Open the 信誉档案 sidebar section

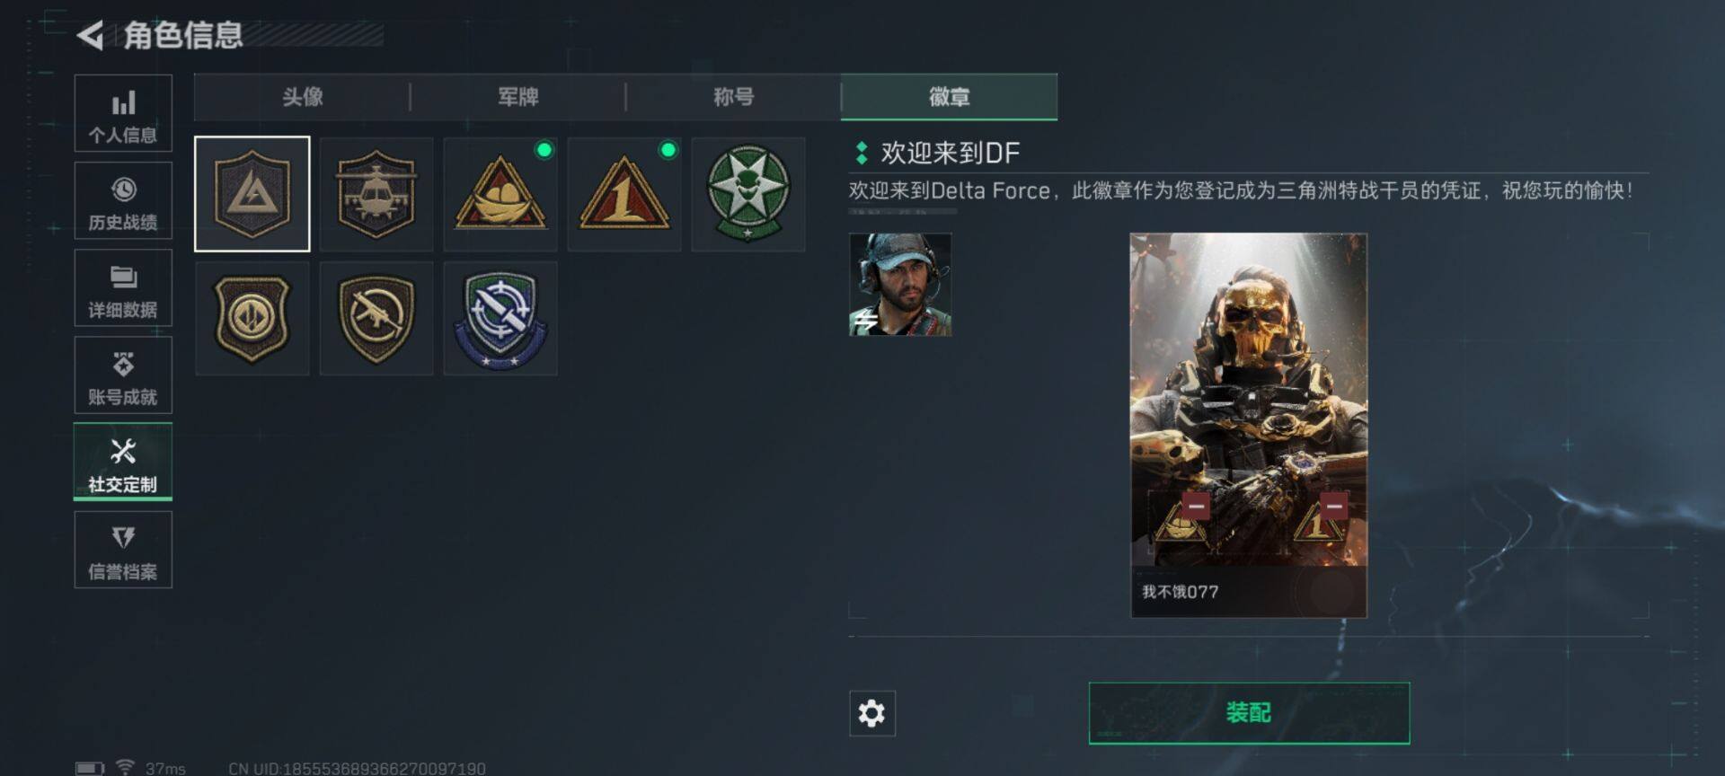[123, 550]
